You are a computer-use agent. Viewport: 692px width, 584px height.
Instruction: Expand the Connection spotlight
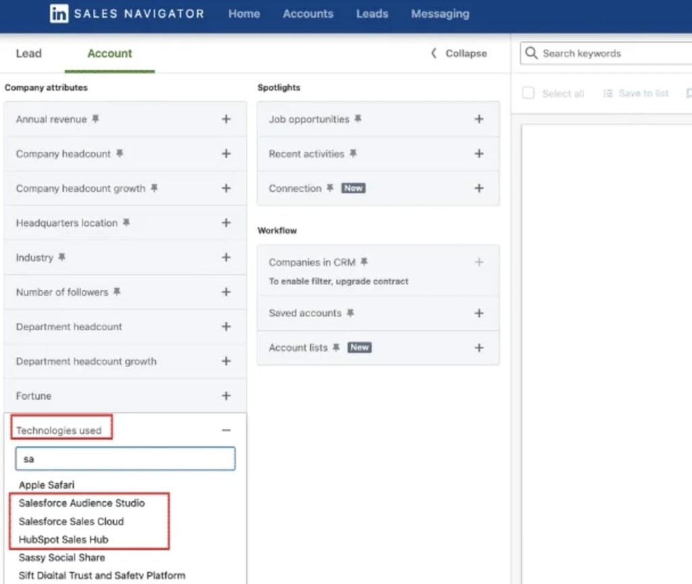tap(479, 188)
